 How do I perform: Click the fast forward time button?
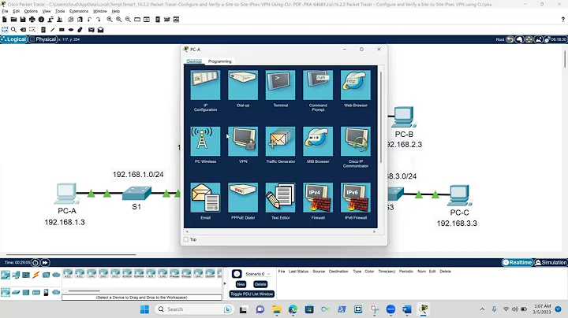[x=45, y=262]
